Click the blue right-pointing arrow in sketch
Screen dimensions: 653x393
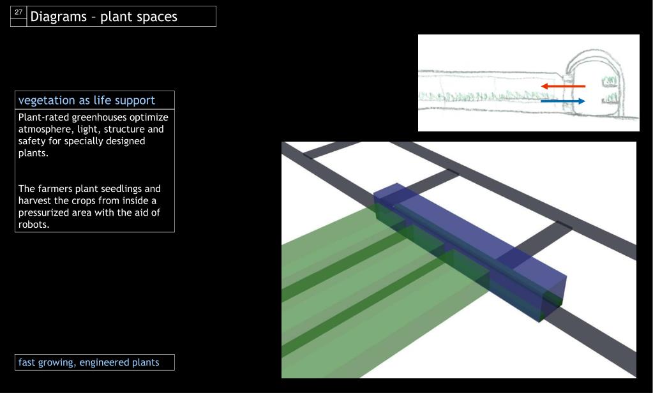562,101
